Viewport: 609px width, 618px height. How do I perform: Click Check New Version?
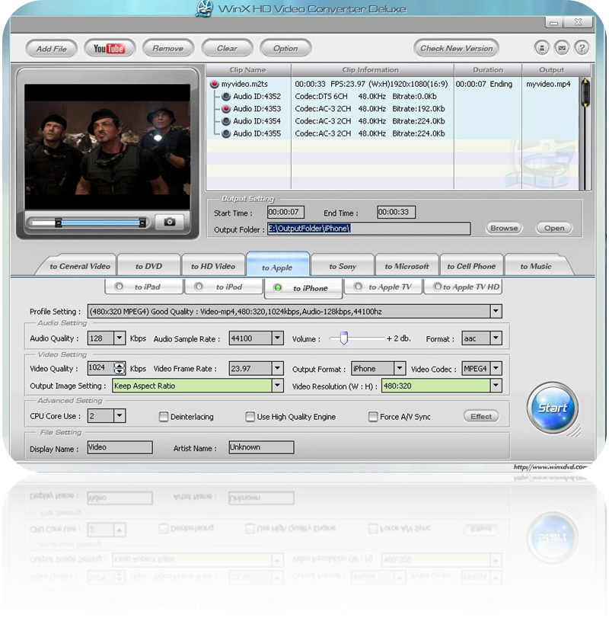457,48
